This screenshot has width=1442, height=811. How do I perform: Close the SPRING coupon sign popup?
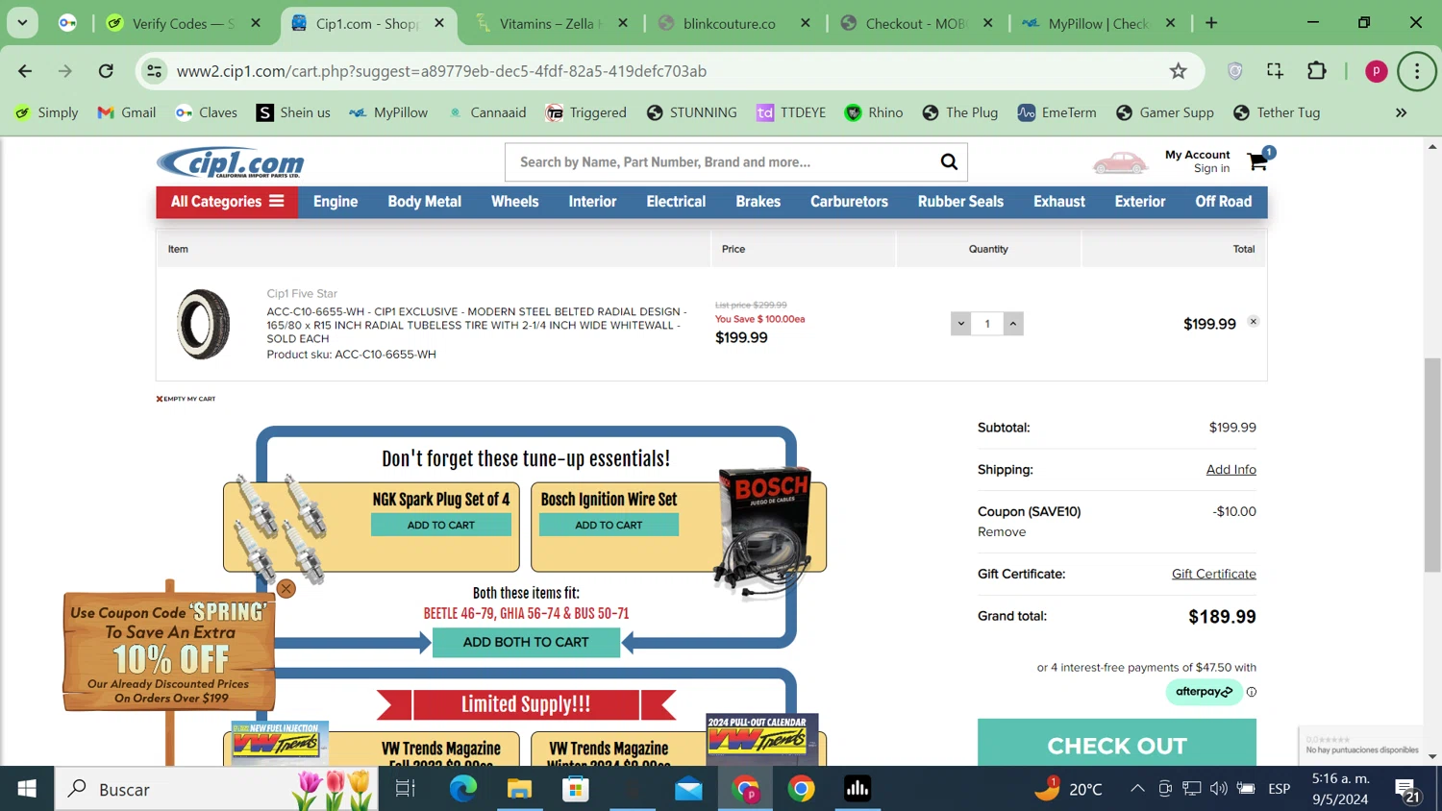coord(286,589)
